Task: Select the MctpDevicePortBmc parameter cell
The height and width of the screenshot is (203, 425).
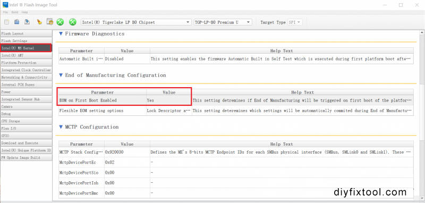Action: (x=81, y=193)
